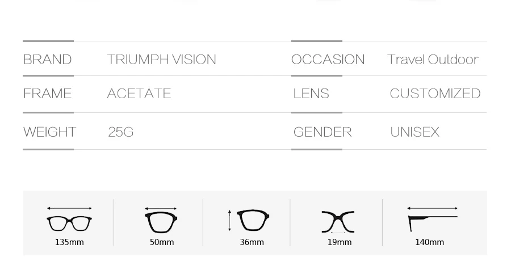Screen dimensions: 511x274
Task: Click the temple arm length icon
Action: tap(433, 223)
